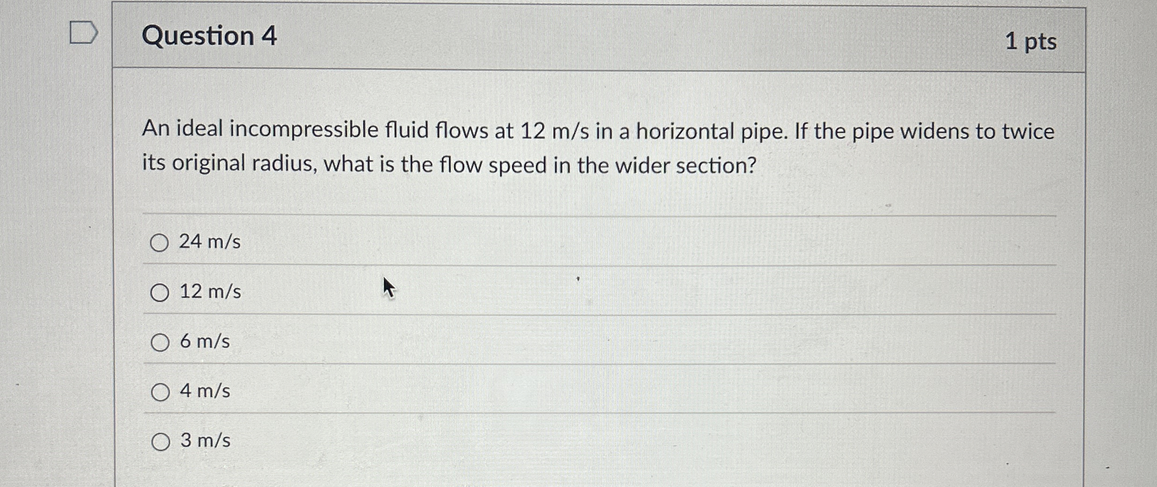
Task: Click the Question 4 header title
Action: 210,36
